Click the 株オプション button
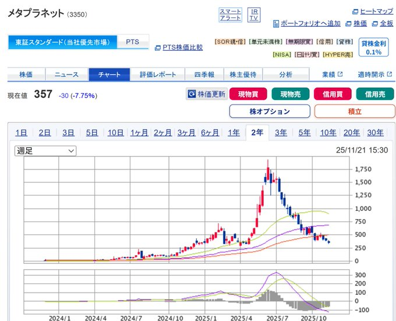 [270, 111]
